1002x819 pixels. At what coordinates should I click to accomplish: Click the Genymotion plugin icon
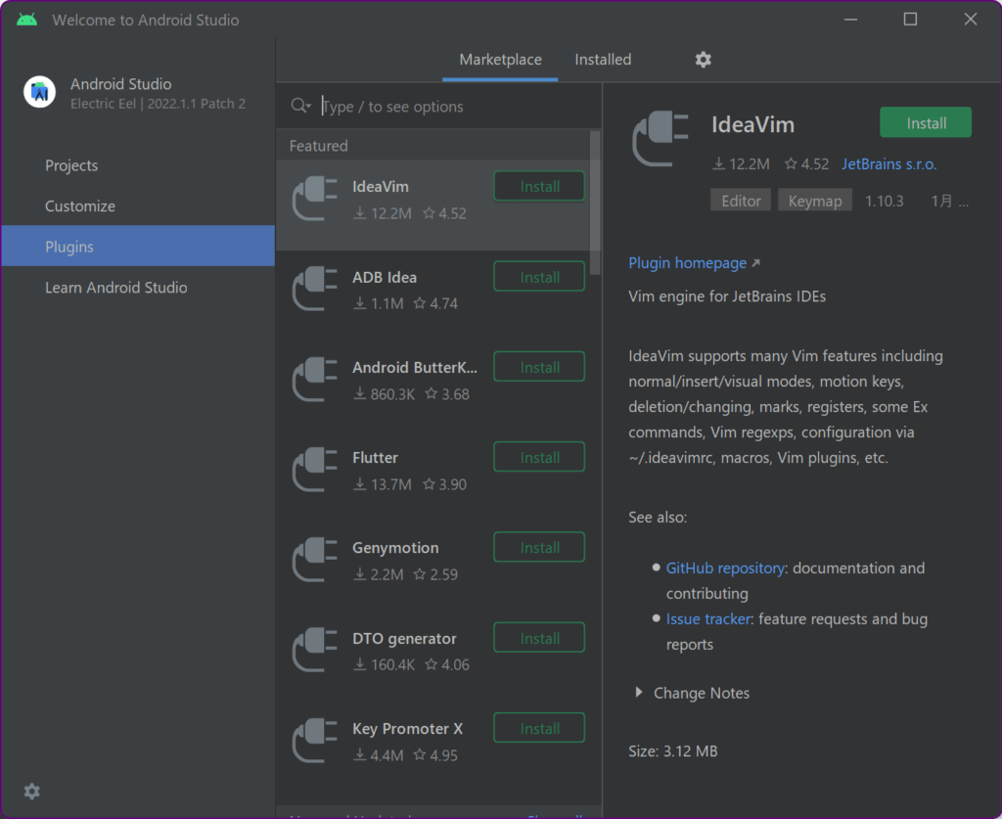(x=314, y=560)
